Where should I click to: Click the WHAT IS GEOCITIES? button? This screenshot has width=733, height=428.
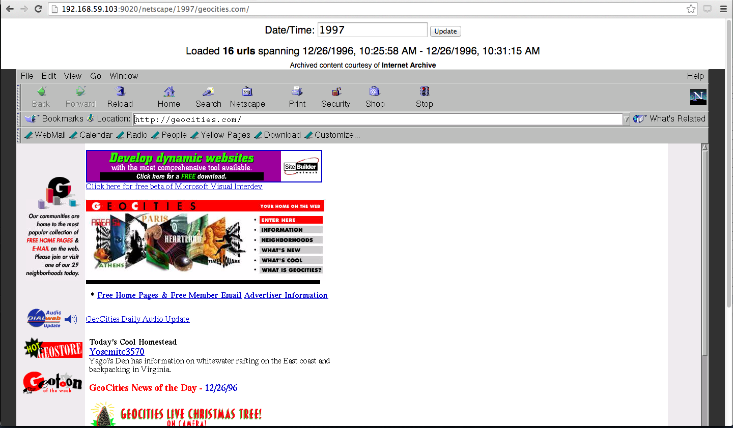pos(291,270)
